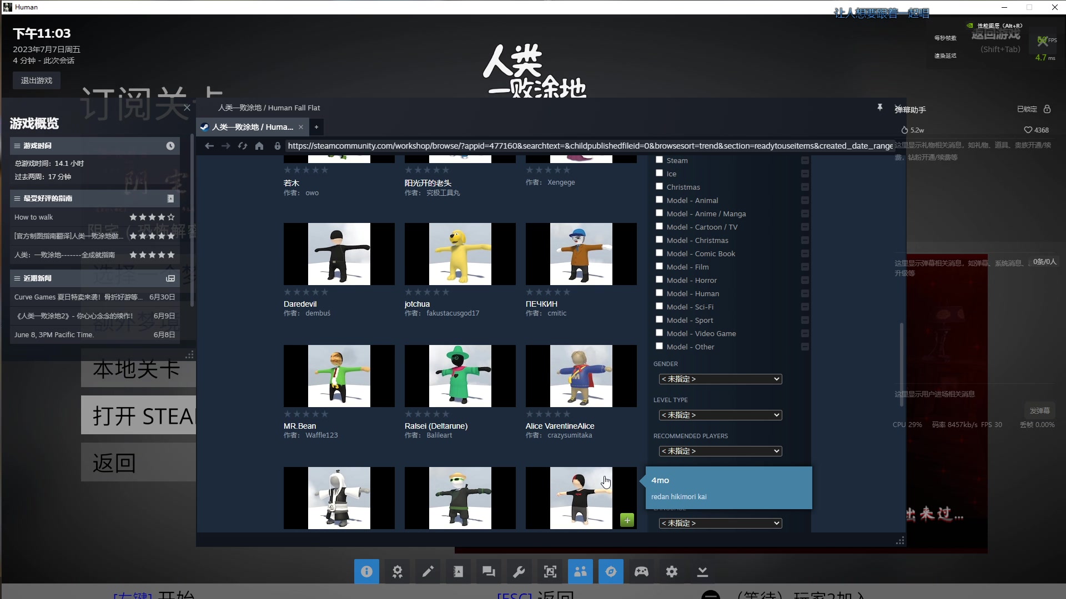Open the LEVEL TYPE dropdown
Image resolution: width=1066 pixels, height=599 pixels.
[720, 415]
